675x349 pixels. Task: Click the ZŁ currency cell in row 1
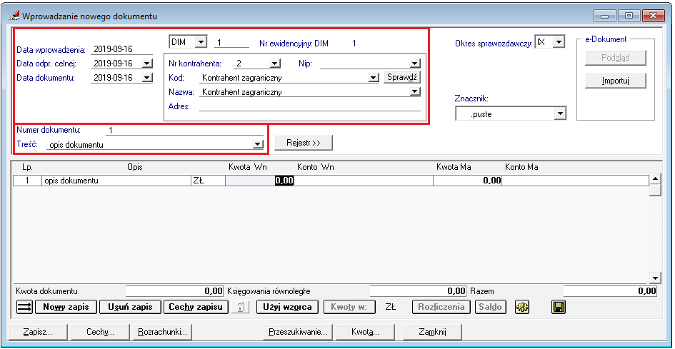[208, 181]
